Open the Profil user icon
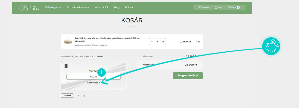The image size is (299, 108). [x=219, y=7]
